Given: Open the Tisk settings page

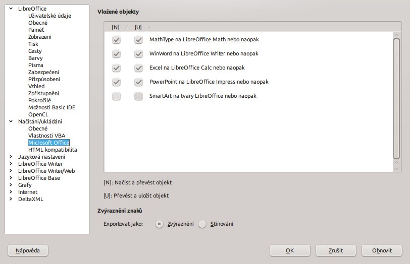Looking at the screenshot, I should coord(33,44).
